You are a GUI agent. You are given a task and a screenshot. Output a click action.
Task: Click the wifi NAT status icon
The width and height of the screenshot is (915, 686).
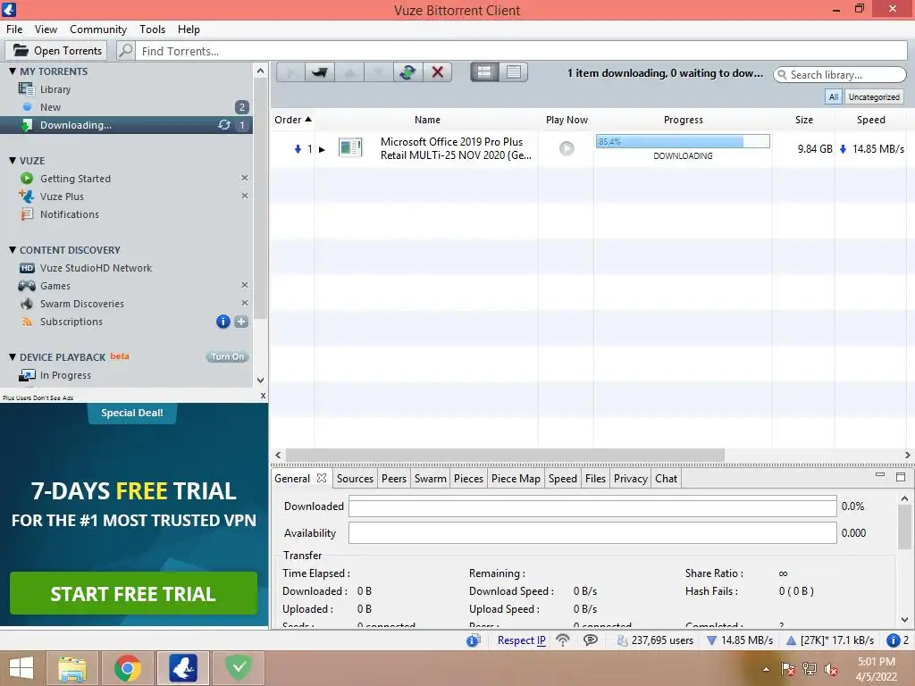pyautogui.click(x=563, y=640)
